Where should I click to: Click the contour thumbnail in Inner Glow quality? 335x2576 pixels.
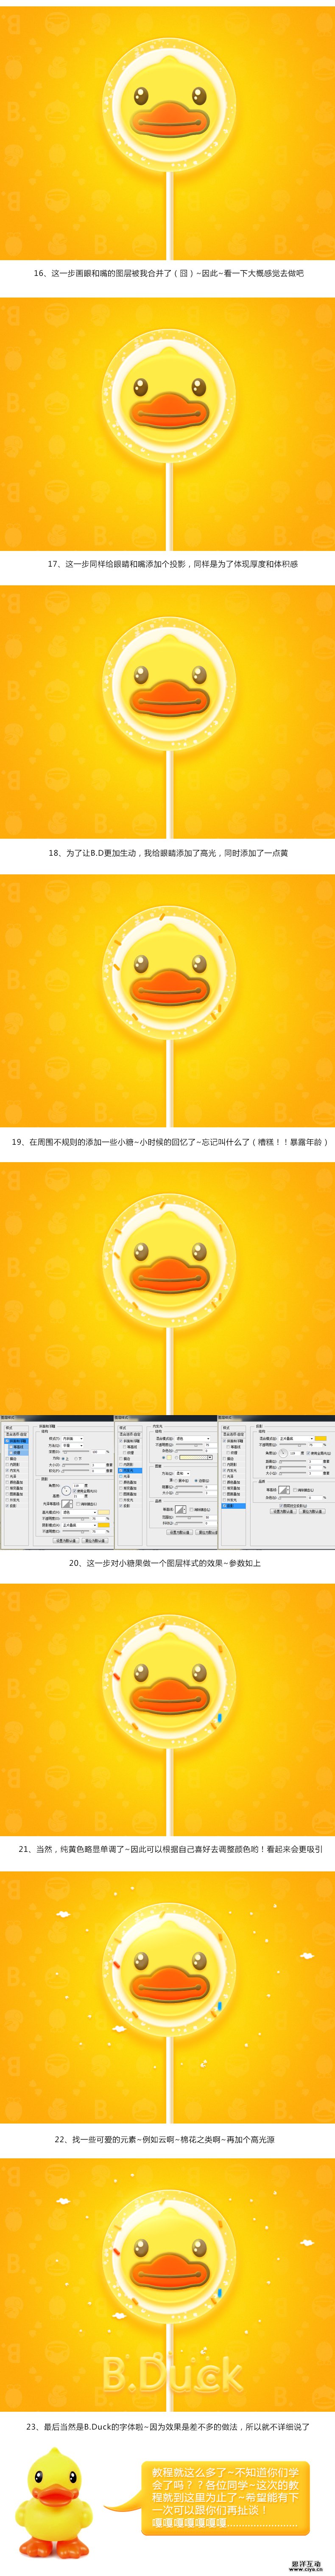click(181, 1510)
